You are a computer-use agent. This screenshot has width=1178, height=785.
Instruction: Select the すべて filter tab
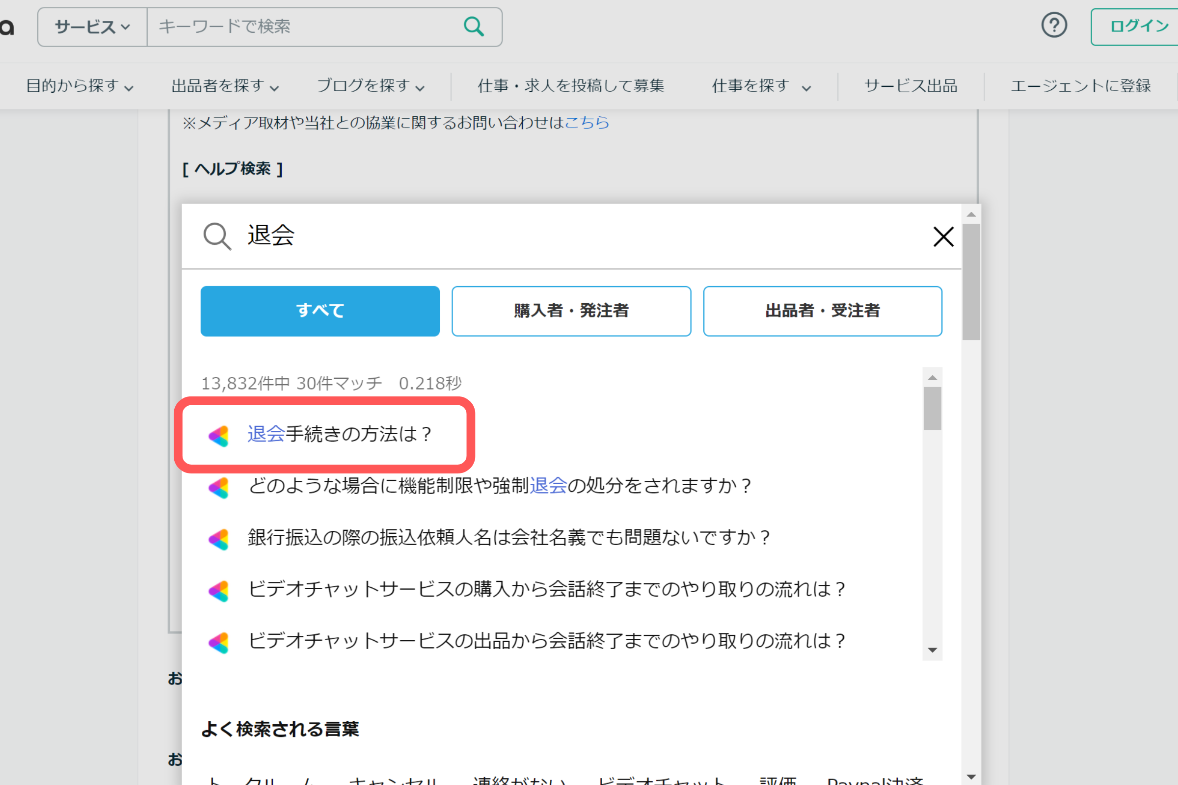[320, 311]
